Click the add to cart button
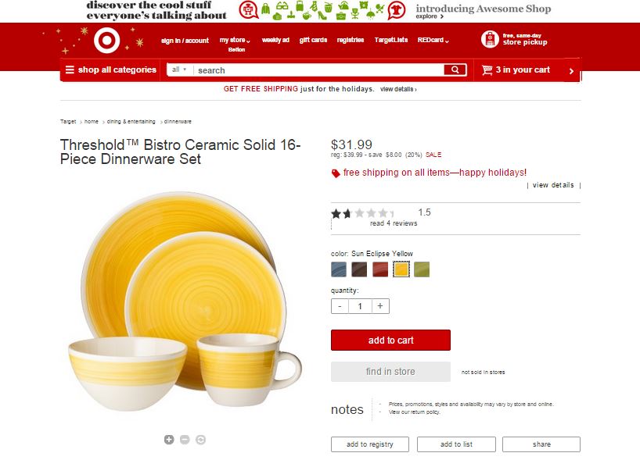This screenshot has height=460, width=640. tap(390, 341)
